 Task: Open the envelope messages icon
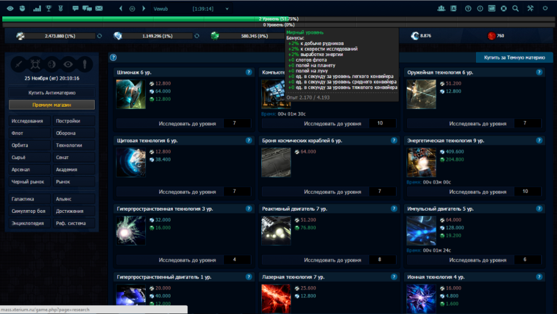(99, 8)
